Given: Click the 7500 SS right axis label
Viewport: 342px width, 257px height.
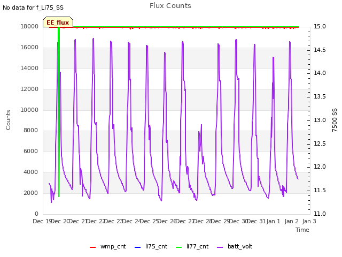Looking at the screenshot, I should click(335, 120).
